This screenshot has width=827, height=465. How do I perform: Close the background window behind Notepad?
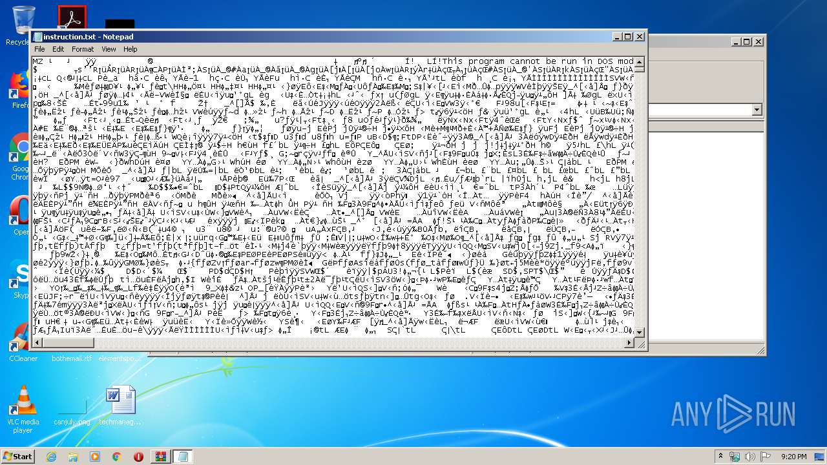click(757, 41)
